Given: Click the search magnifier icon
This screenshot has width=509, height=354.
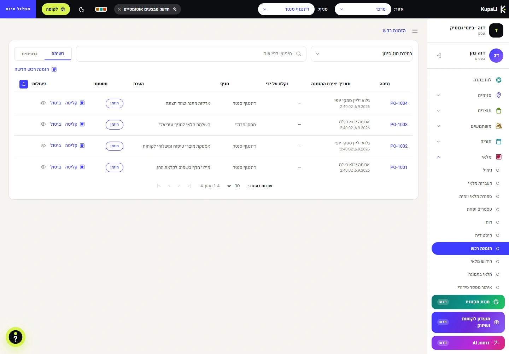Looking at the screenshot, I should tap(299, 54).
